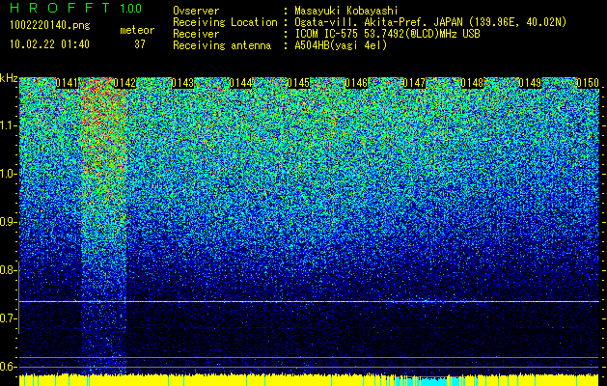Screen dimensions: 607x386
Task: Select the 0148 time marker
Action: tap(472, 83)
